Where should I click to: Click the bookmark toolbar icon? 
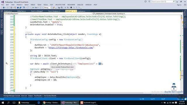coord(71,8)
